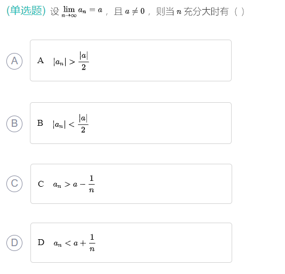Viewport: 285px width, 274px height.
Task: Select the circled A radio button
Action: click(x=14, y=61)
